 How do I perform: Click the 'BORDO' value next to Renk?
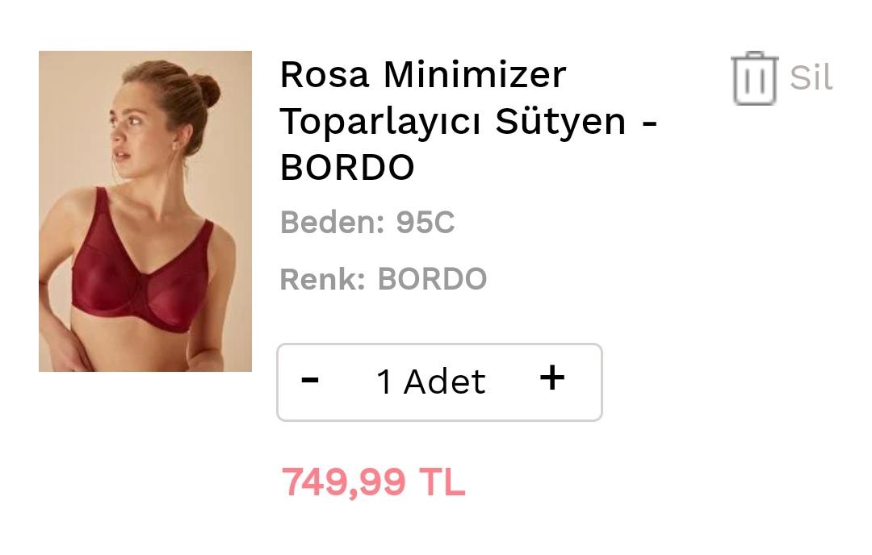432,279
